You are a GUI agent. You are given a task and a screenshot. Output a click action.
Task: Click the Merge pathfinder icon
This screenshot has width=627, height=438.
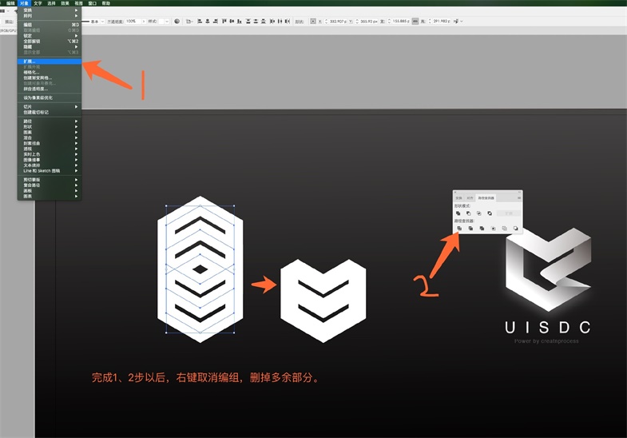pyautogui.click(x=482, y=229)
